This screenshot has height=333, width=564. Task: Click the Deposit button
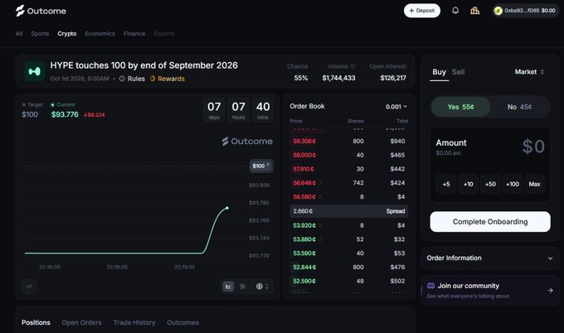pyautogui.click(x=422, y=11)
